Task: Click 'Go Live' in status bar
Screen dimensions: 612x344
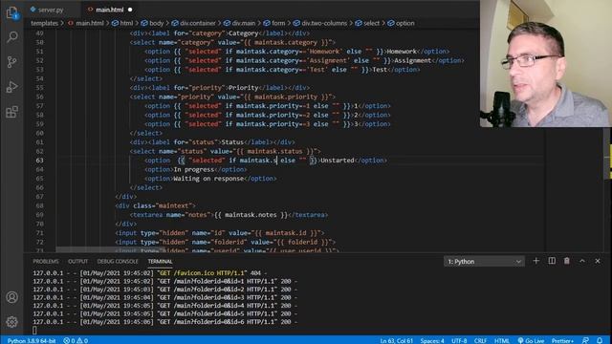Action: coord(531,340)
